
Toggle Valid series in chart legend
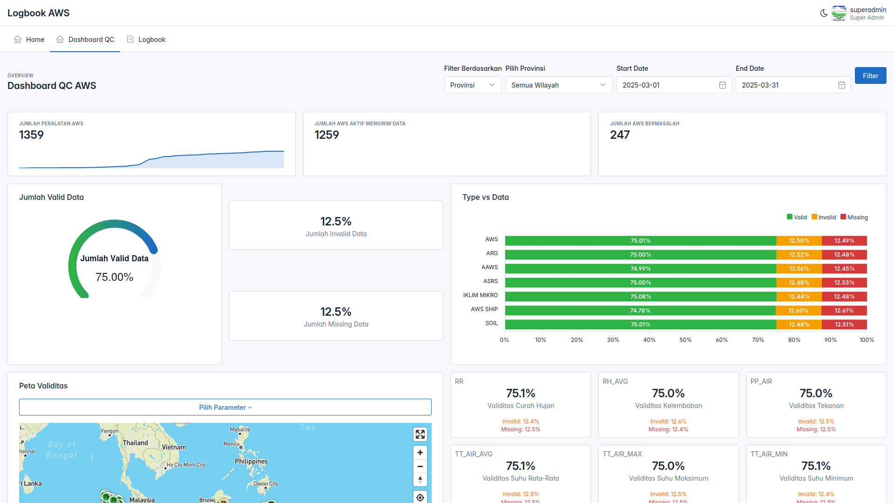(x=797, y=218)
